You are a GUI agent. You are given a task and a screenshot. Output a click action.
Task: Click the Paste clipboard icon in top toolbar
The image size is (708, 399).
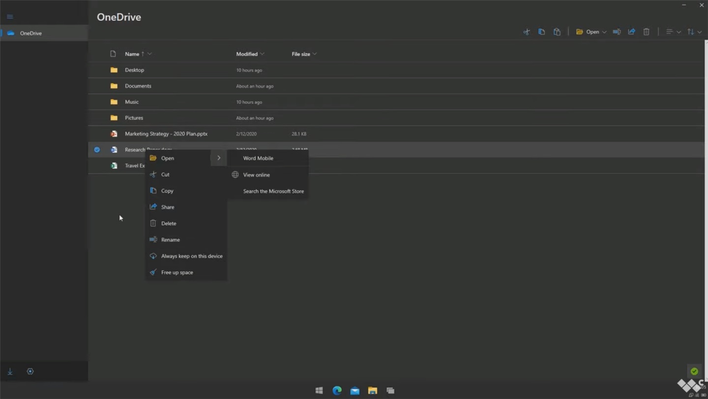click(x=557, y=32)
